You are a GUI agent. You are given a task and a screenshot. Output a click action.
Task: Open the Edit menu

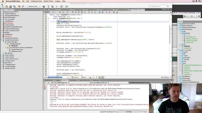click(27, 1)
